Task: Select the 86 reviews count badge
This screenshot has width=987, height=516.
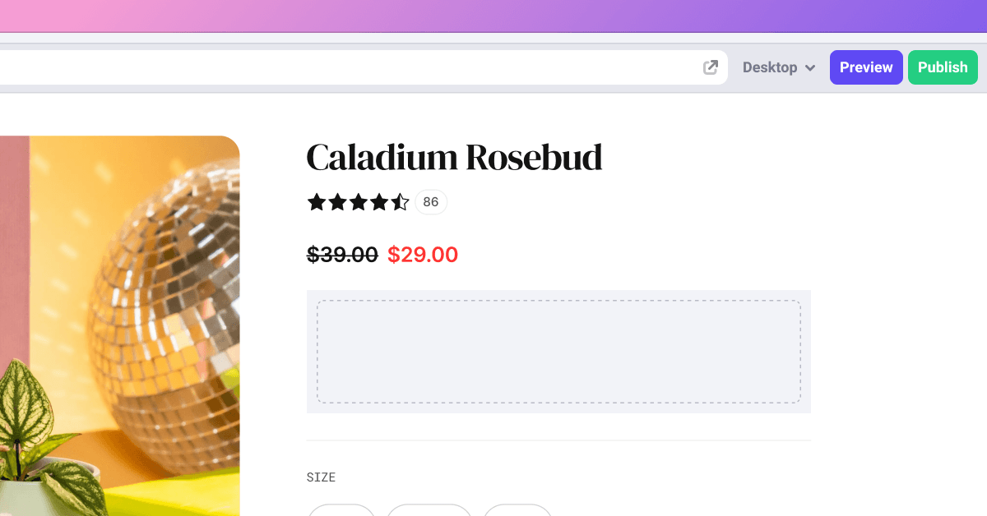Action: pyautogui.click(x=431, y=202)
